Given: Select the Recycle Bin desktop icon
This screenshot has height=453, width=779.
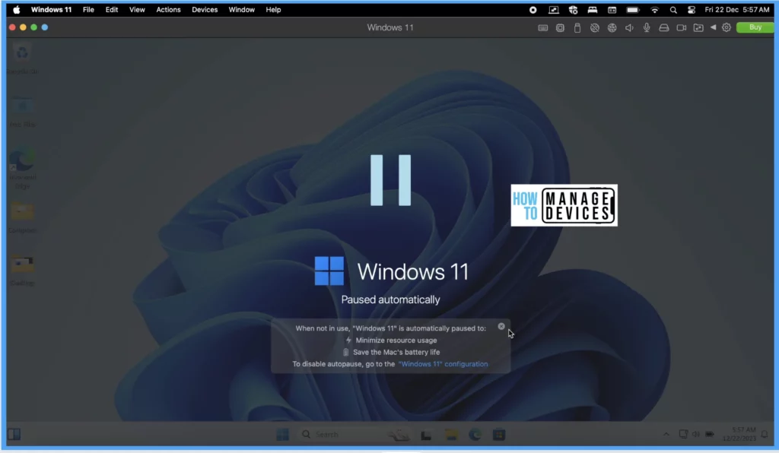Looking at the screenshot, I should pyautogui.click(x=22, y=59).
